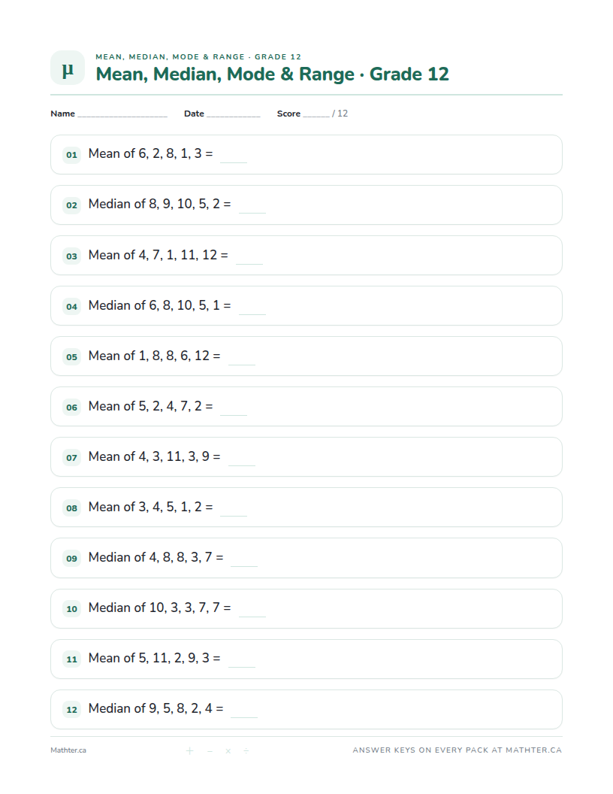Click answer blank for Mean of 5, 11, 2, 9, 3
Viewport: 613px width, 794px height.
(x=242, y=666)
